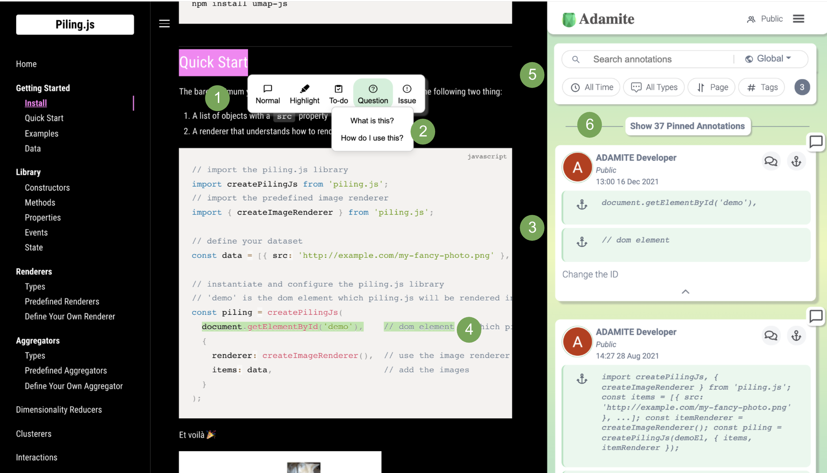The image size is (827, 473).
Task: Click highlighted document.getElementById('demo') code
Action: click(x=282, y=327)
